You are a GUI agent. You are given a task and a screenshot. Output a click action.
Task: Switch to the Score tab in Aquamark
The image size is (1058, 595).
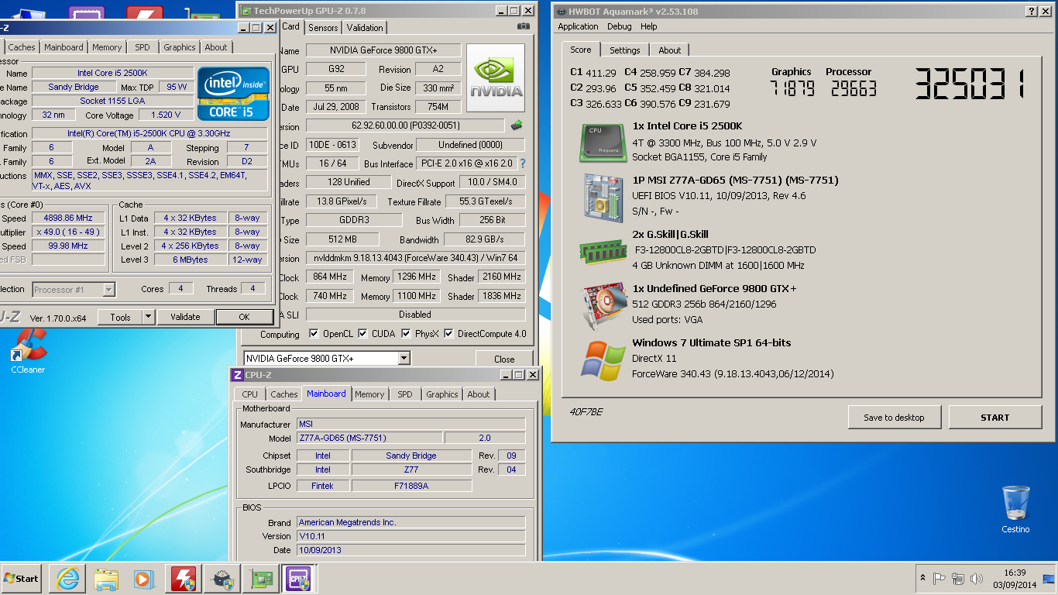(x=581, y=50)
